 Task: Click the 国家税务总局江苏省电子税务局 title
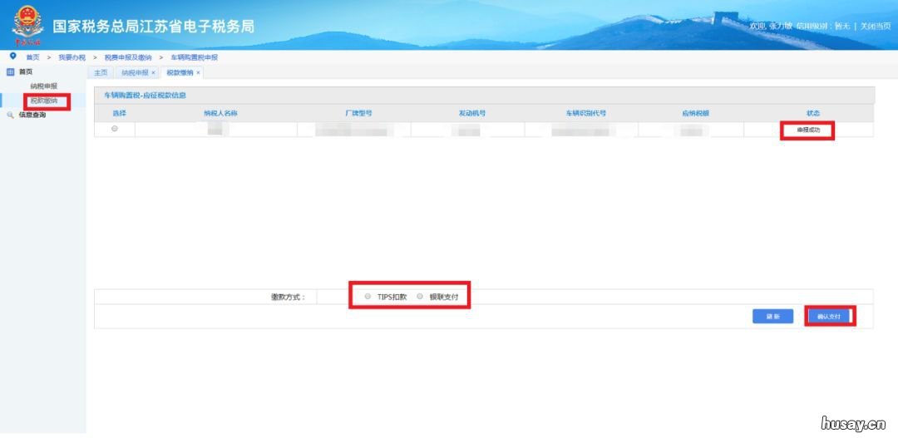pos(153,27)
